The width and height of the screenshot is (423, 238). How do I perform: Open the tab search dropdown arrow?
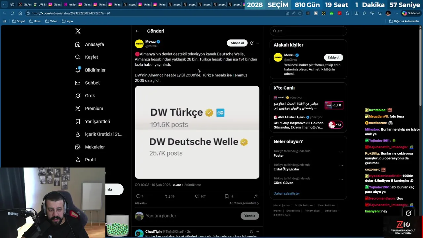coord(4,5)
